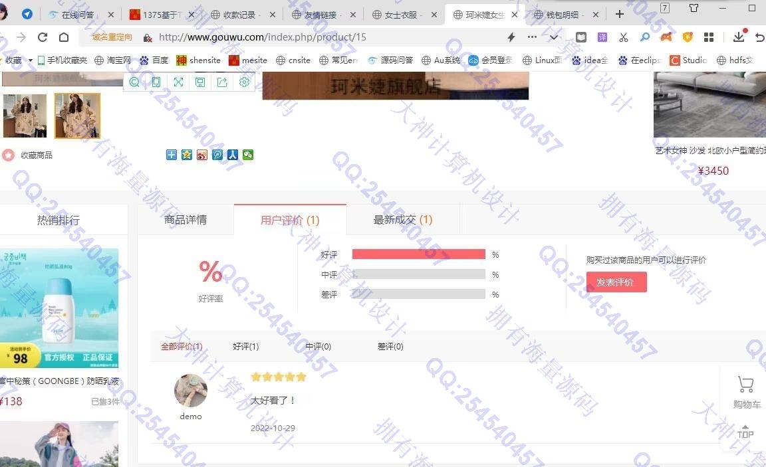766x467 pixels.
Task: Click the Renren share icon
Action: point(233,155)
